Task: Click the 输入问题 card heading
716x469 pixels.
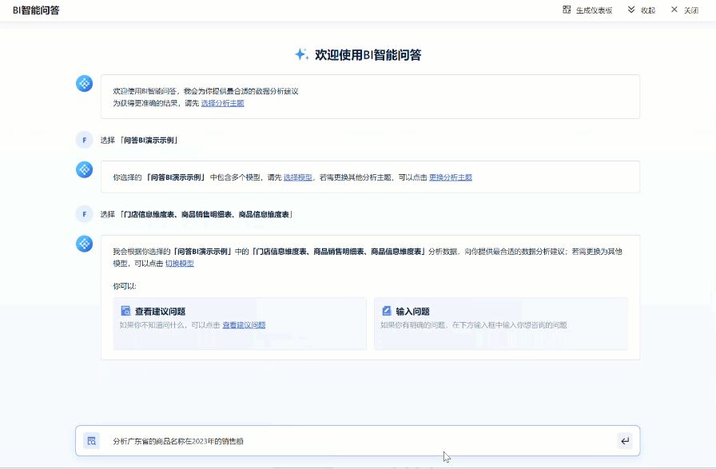Action: pyautogui.click(x=413, y=312)
